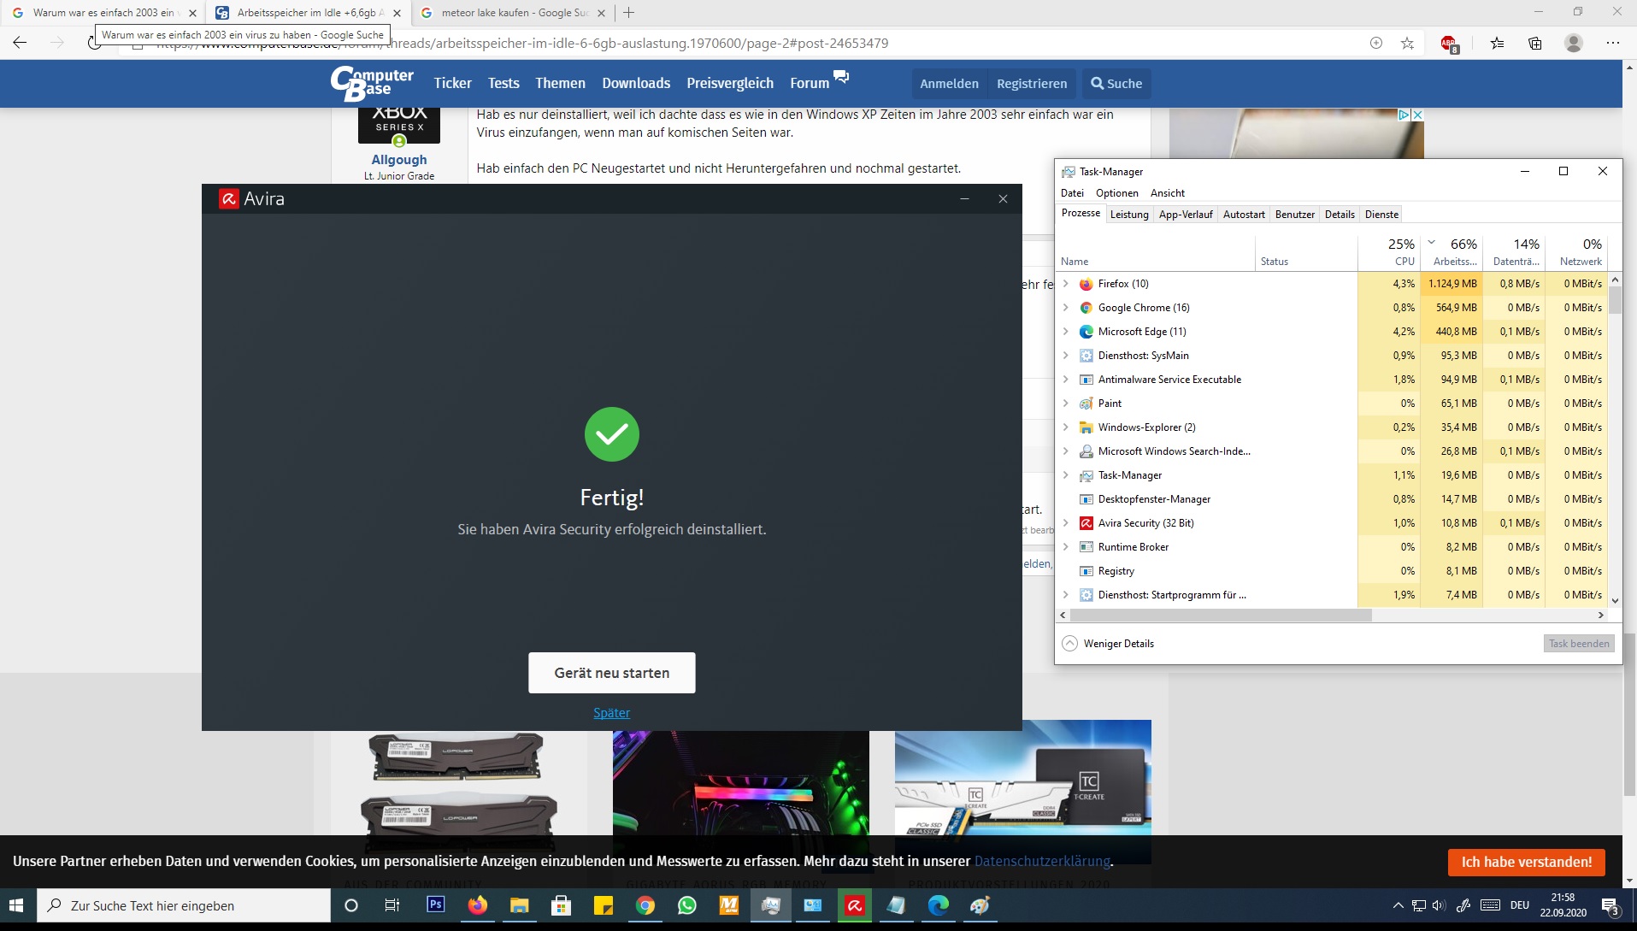Click the Windows search input field
This screenshot has height=931, width=1637.
[x=171, y=905]
